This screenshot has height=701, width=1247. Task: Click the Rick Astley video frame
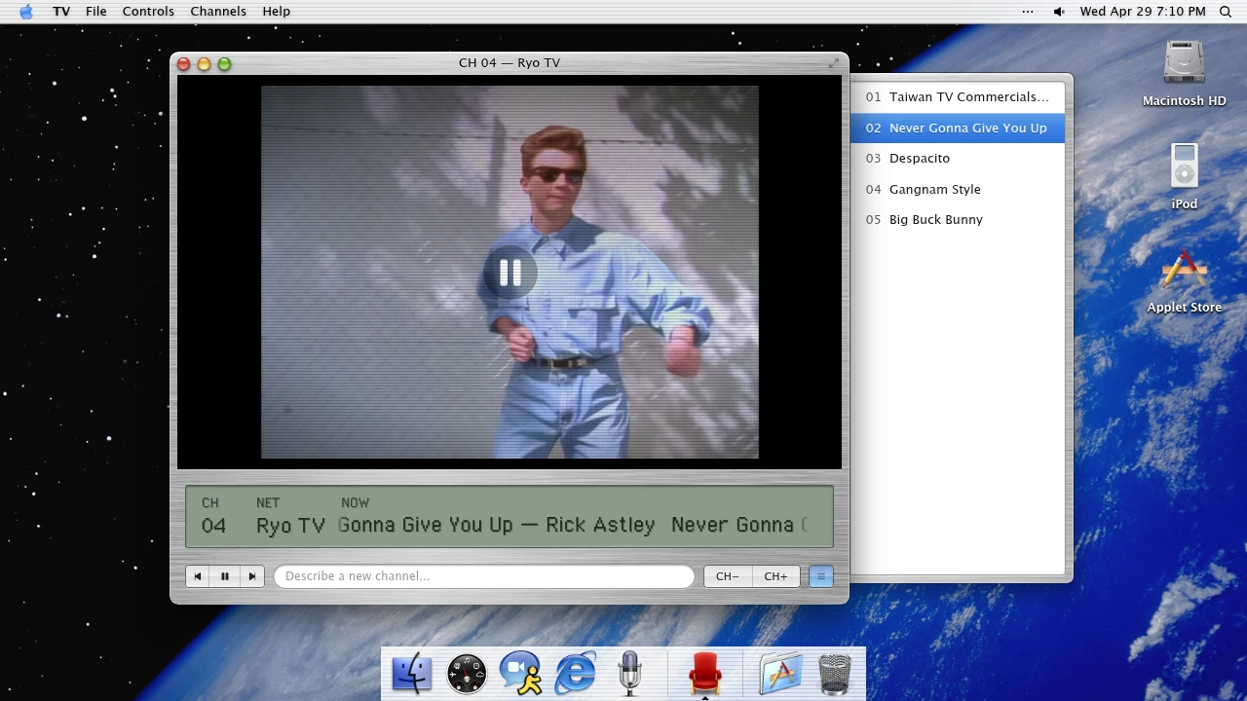(510, 272)
